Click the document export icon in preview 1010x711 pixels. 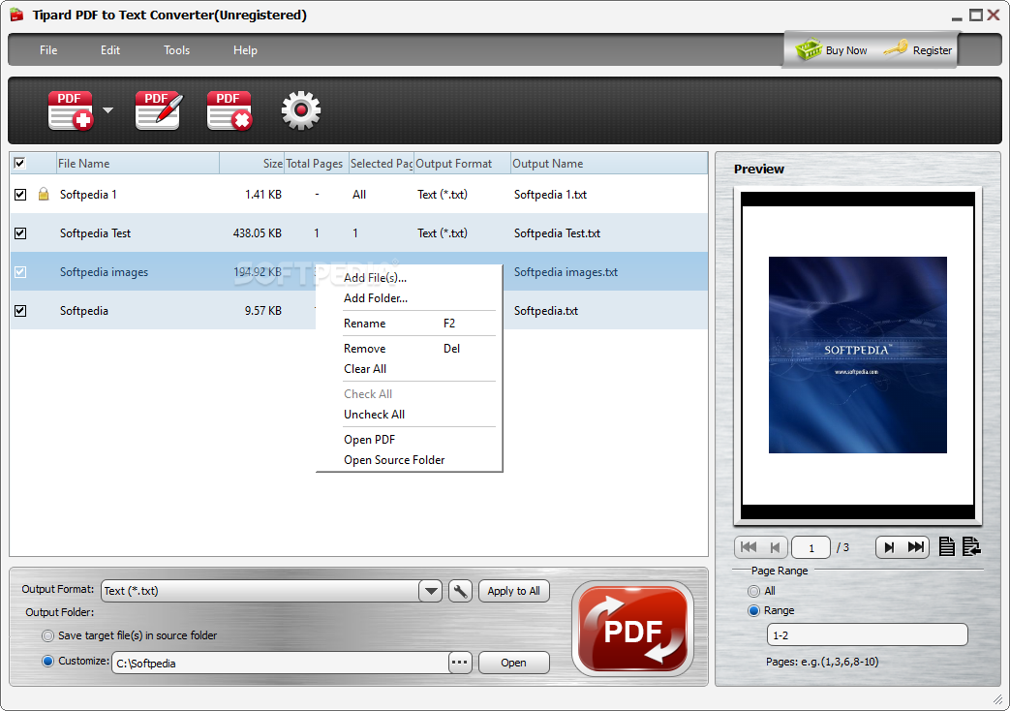click(x=971, y=546)
